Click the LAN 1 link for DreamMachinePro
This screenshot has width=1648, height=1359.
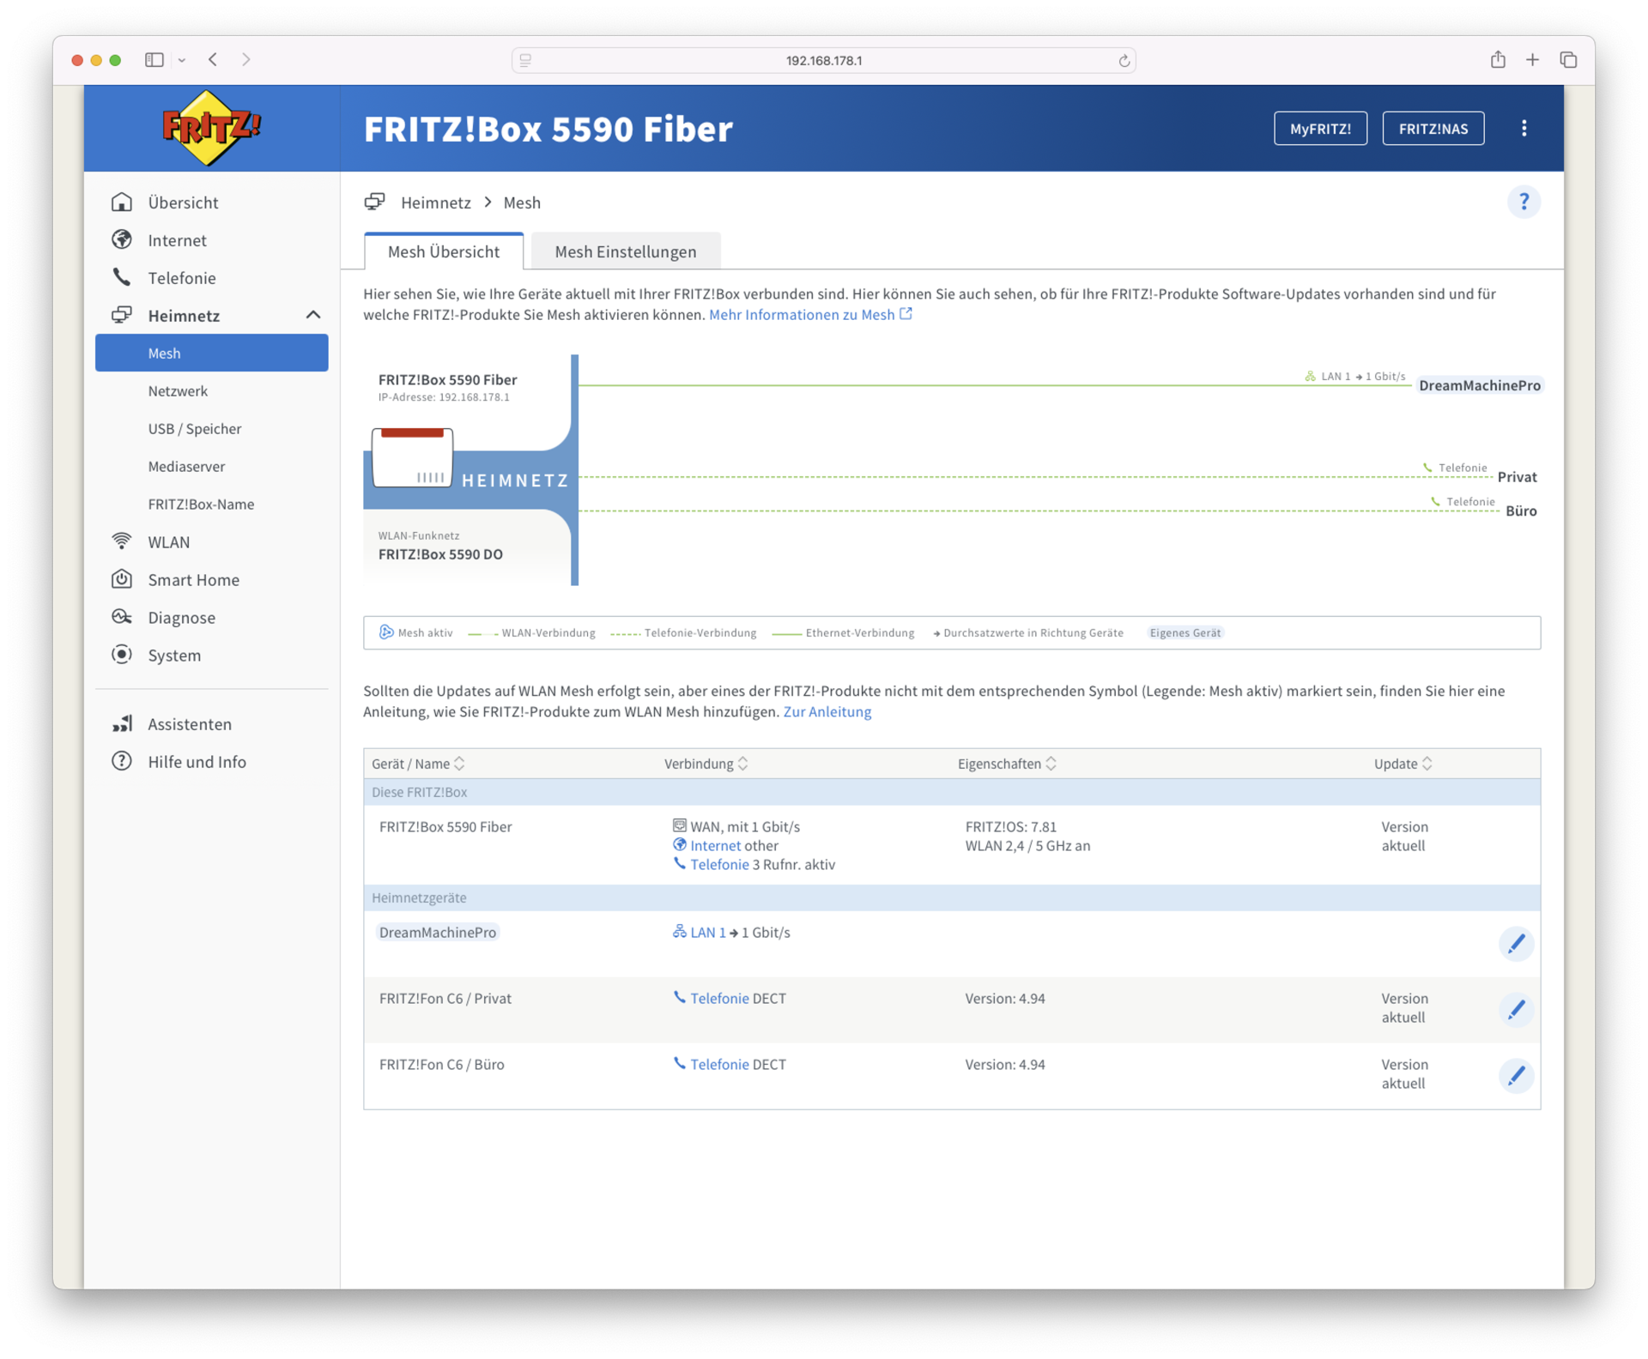coord(708,933)
